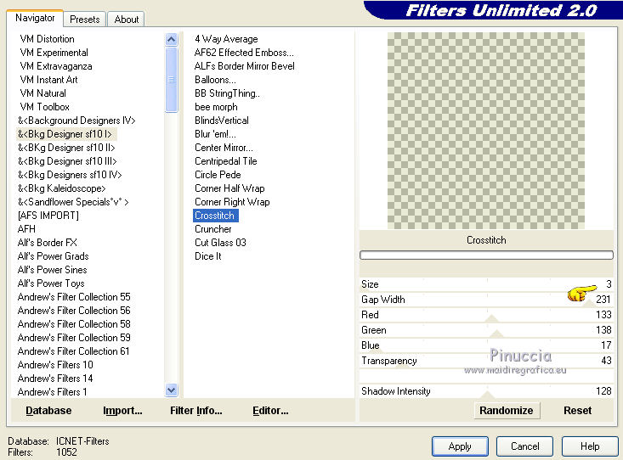Image resolution: width=623 pixels, height=460 pixels.
Task: Select Andrew's Filter Collection 58
Action: point(74,324)
